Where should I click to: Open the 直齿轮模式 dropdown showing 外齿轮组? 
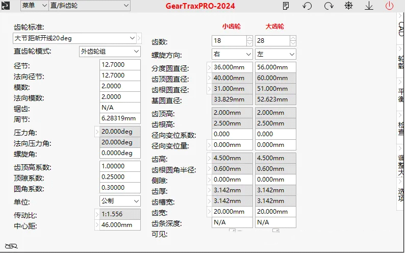point(110,52)
